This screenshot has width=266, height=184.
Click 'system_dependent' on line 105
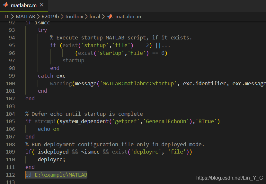84,121
